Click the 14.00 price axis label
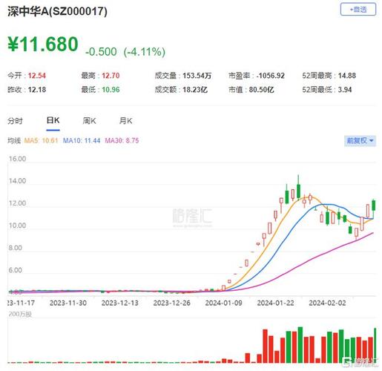The width and height of the screenshot is (382, 371). (x=17, y=181)
